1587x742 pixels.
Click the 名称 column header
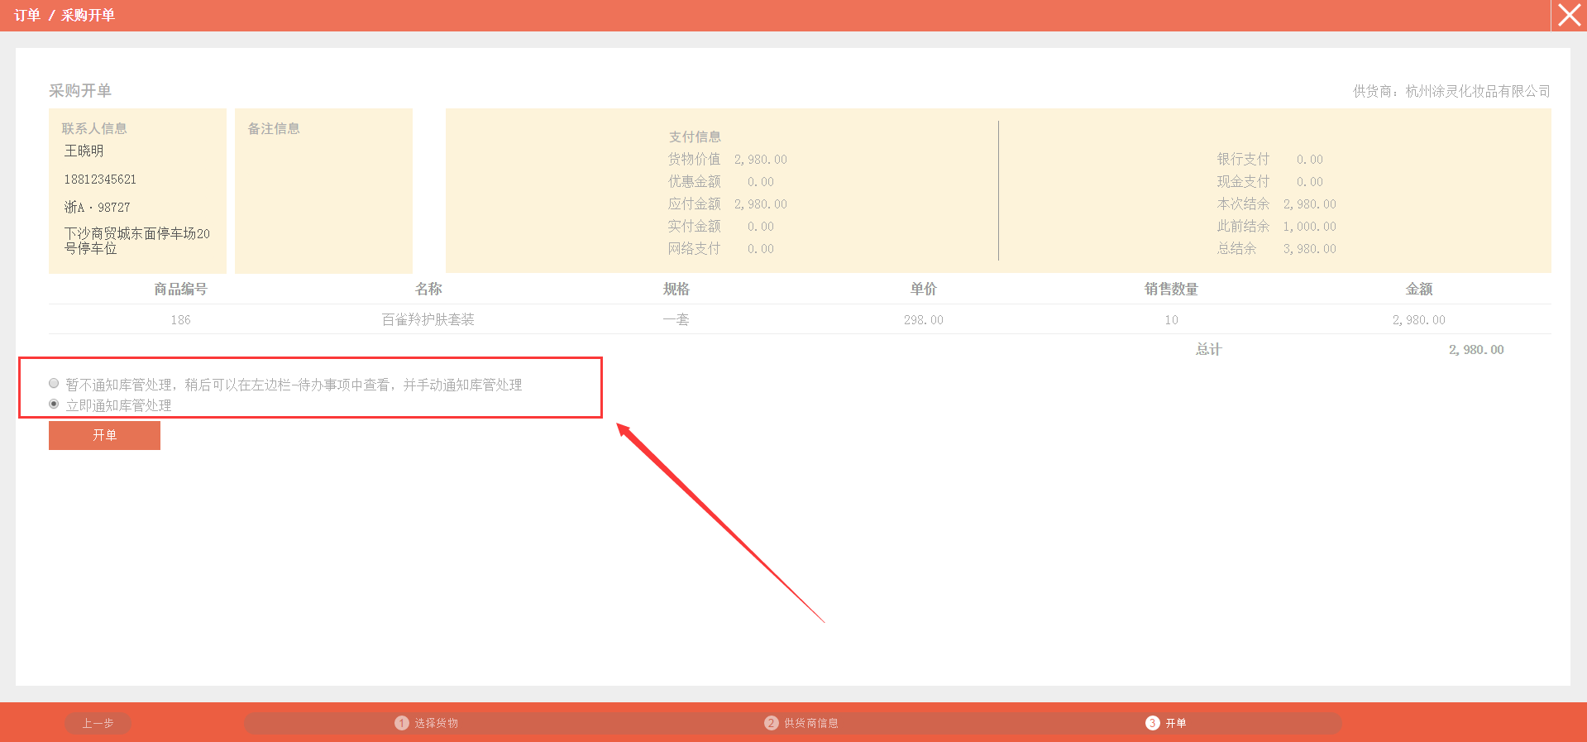[x=428, y=289]
